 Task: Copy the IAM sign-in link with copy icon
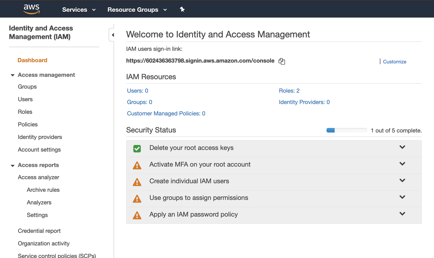pyautogui.click(x=282, y=61)
